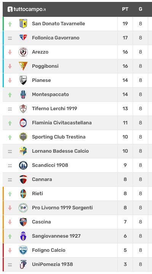Screen dimensions: 152x274
Task: Open the Flaminia Civitacastellana team link
Action: coord(62,123)
